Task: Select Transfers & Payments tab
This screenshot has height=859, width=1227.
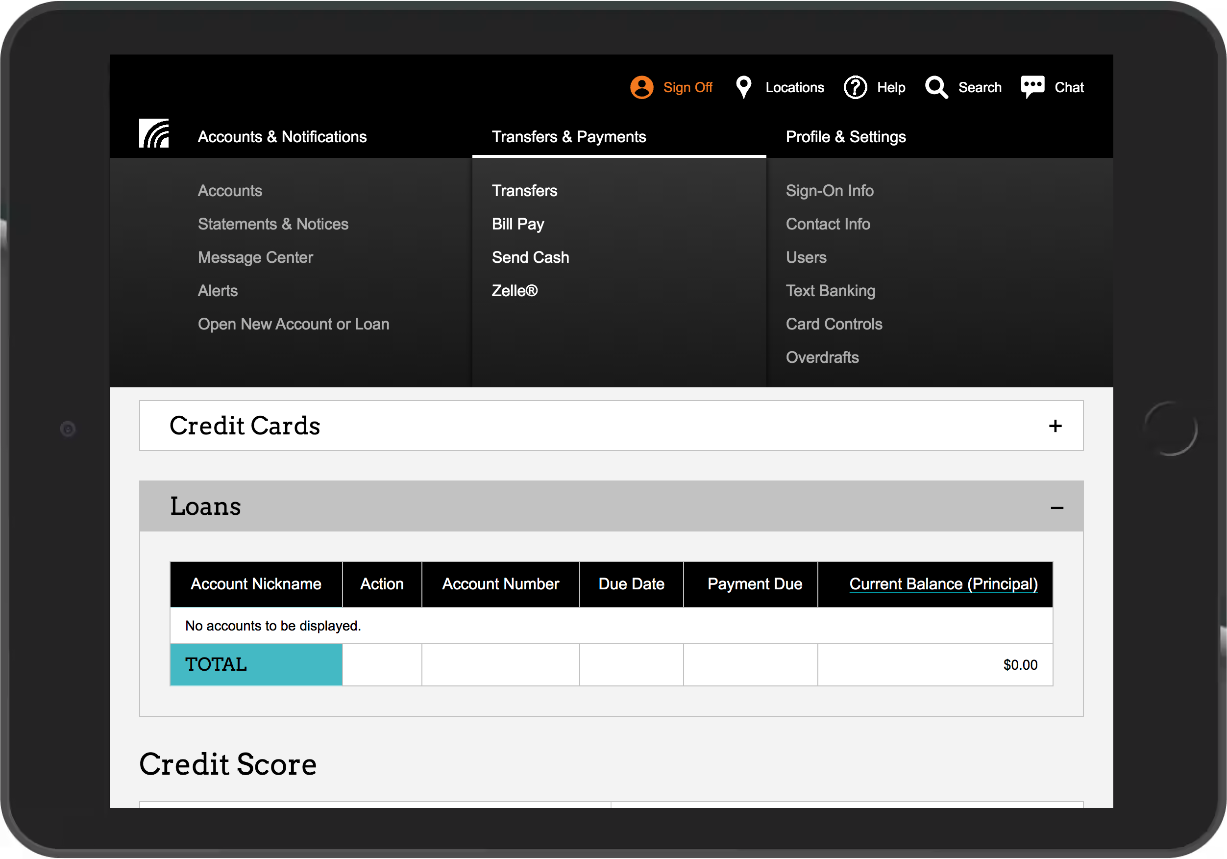Action: (568, 137)
